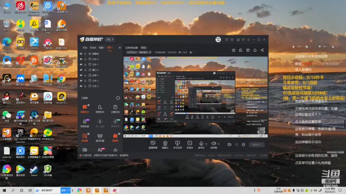Toggle visibility of the 文本 3 layer
The width and height of the screenshot is (346, 194).
(81, 81)
